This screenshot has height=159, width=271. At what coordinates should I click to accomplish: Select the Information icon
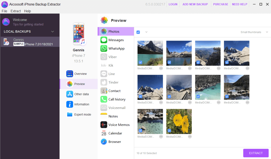tap(70, 104)
